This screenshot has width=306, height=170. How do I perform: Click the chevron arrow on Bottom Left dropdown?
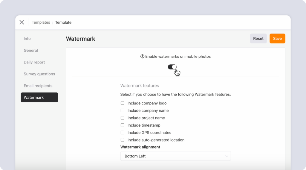(x=227, y=156)
